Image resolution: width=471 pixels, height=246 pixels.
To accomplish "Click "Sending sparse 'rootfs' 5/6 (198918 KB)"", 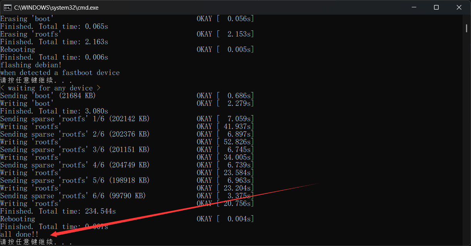I will [75, 181].
